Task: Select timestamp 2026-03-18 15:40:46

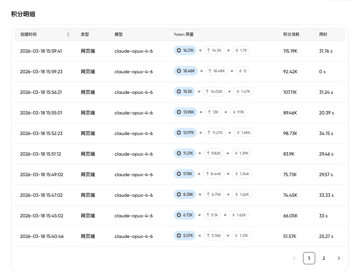Action: 42,236
